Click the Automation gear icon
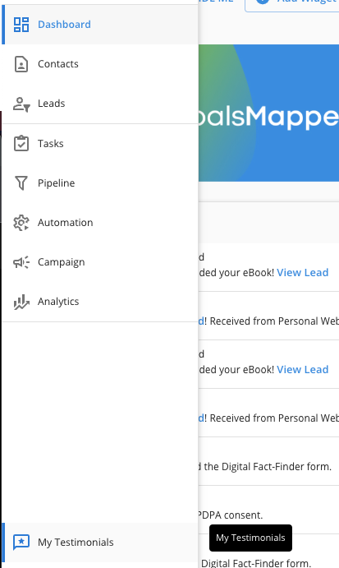This screenshot has width=339, height=568. coord(21,223)
